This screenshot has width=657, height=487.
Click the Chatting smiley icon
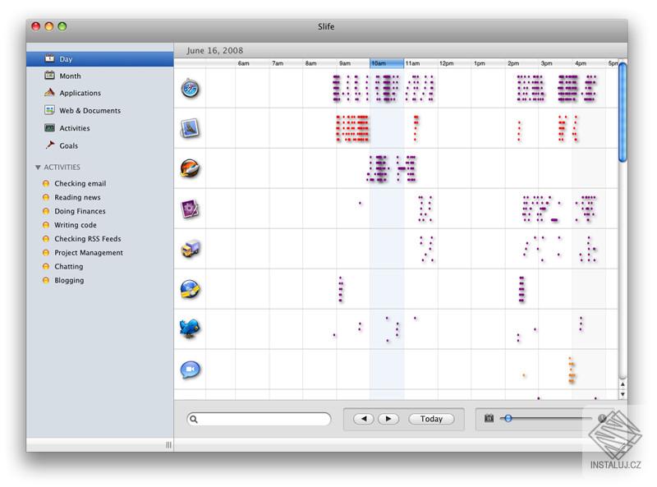click(46, 267)
